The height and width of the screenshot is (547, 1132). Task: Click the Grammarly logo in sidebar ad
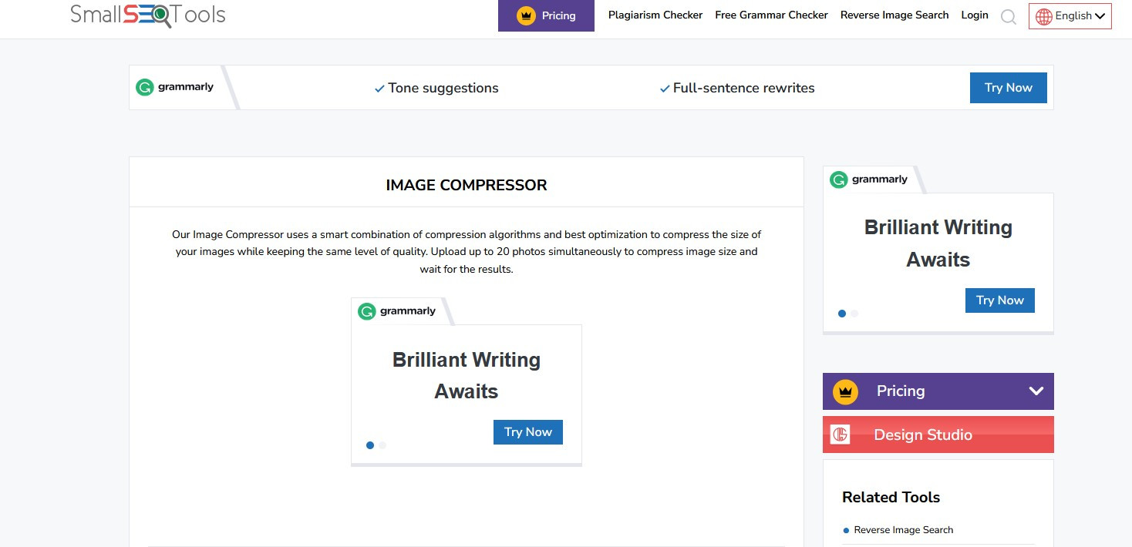pos(869,180)
